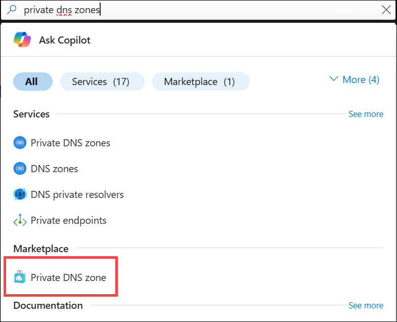Filter results by Marketplace (1)
Screen dimensions: 397x322
(199, 81)
